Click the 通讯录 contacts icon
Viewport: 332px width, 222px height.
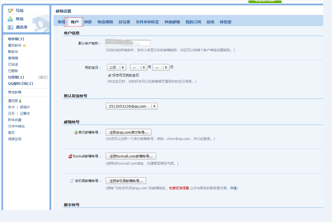pos(11,27)
